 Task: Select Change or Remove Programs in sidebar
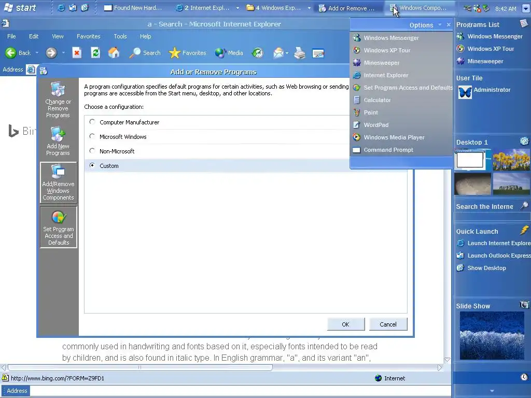click(x=58, y=99)
